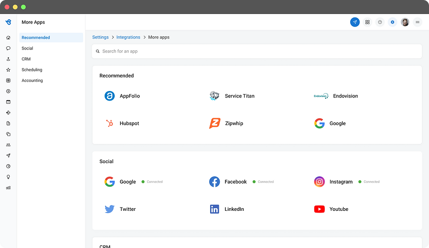Open the Home icon in the sidebar
This screenshot has width=429, height=248.
coord(8,38)
